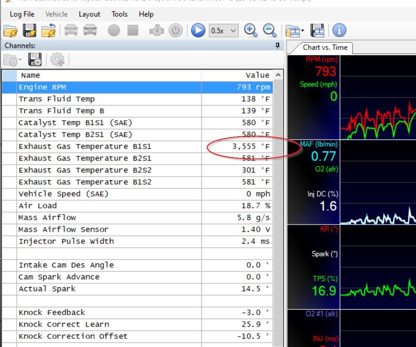This screenshot has width=416, height=347.
Task: Open the layout table dropdown icon
Action: (294, 31)
